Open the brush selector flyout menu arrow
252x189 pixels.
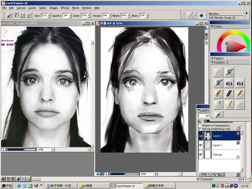(x=247, y=13)
